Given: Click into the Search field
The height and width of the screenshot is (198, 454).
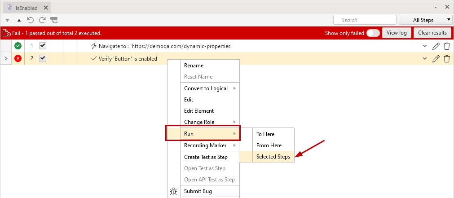Looking at the screenshot, I should (365, 20).
